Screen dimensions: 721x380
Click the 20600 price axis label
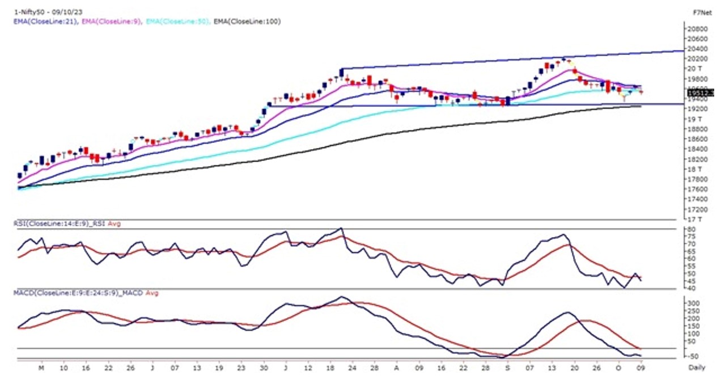coord(697,39)
